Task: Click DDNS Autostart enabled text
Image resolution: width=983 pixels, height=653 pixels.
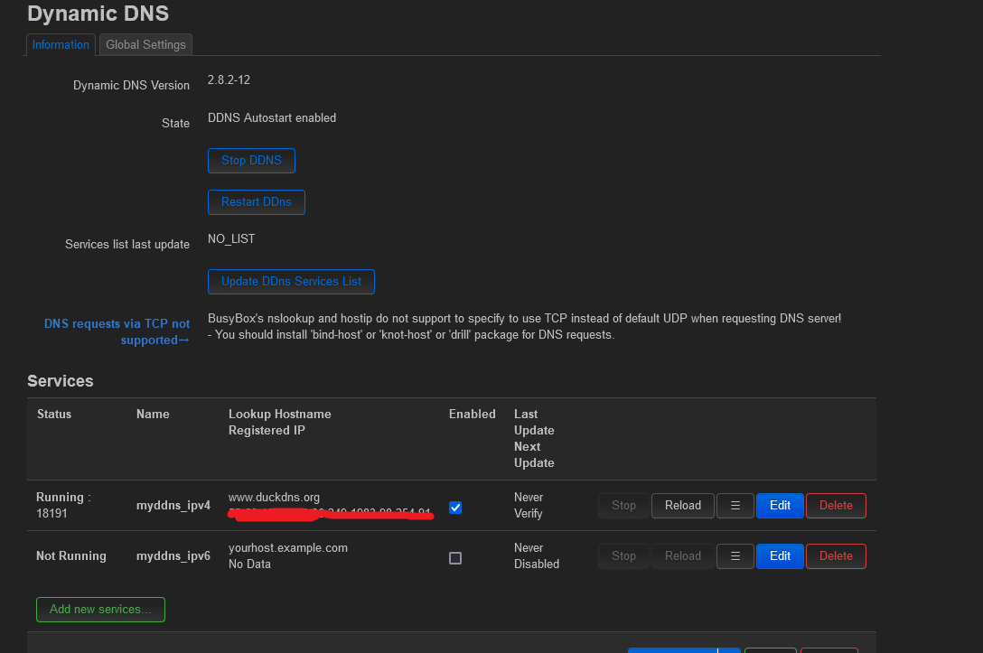Action: 271,117
